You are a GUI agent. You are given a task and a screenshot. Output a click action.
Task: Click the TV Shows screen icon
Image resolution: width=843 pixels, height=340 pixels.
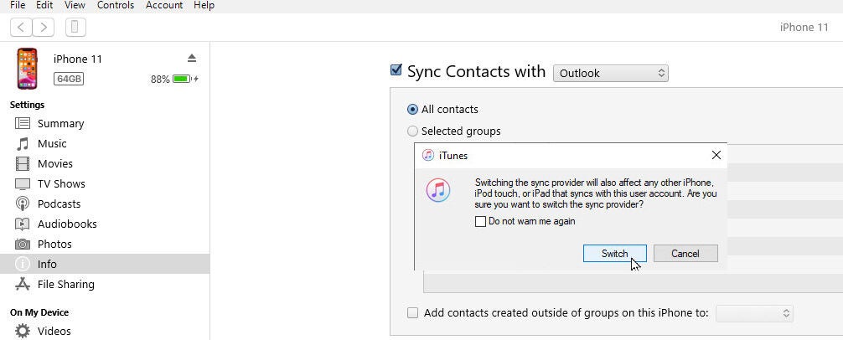point(23,183)
